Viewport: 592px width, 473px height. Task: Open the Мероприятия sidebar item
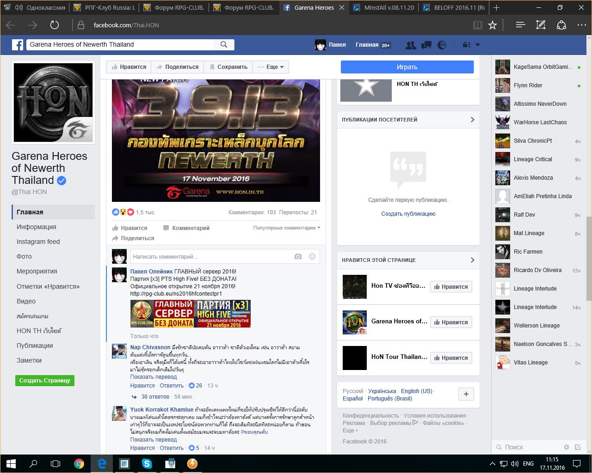(37, 271)
